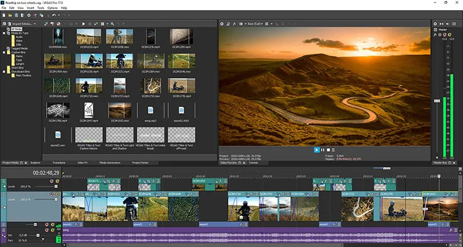Select the Tagged Media tree item
This screenshot has height=247, width=463.
(x=19, y=49)
